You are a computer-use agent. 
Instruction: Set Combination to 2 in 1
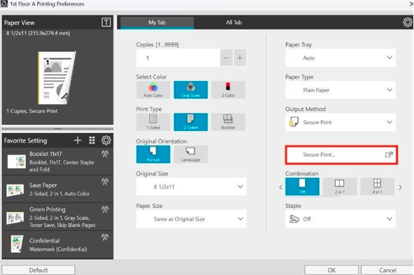[x=340, y=187]
